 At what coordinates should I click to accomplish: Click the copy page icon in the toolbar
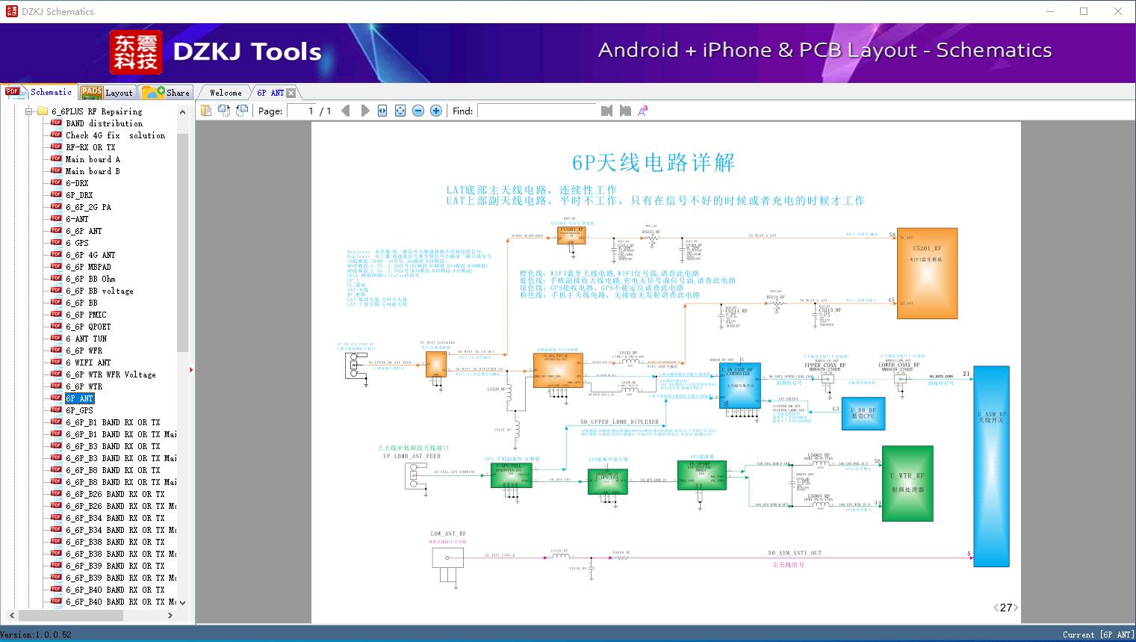point(205,111)
